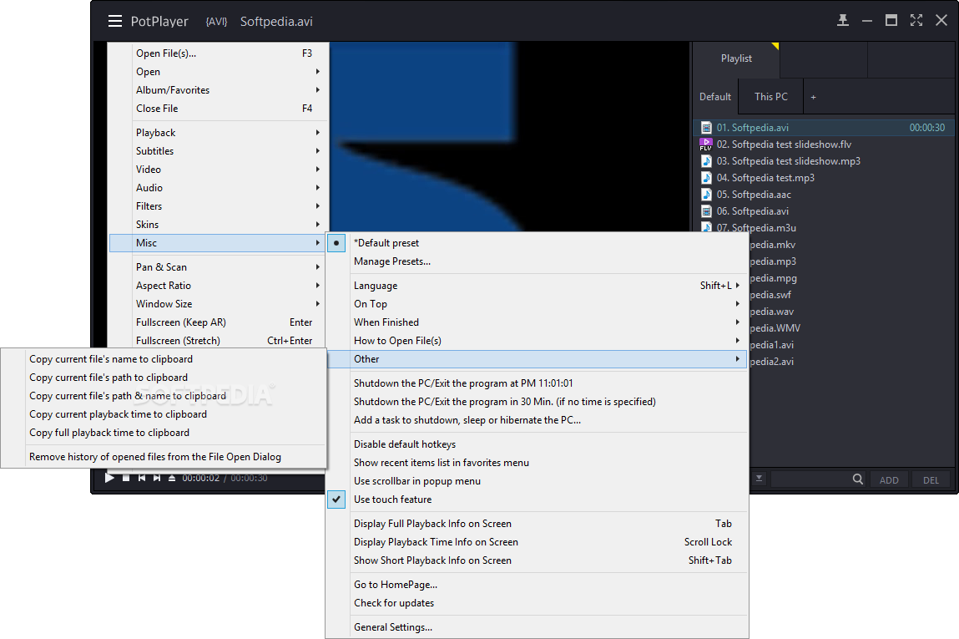The width and height of the screenshot is (959, 639).
Task: Expand the On Top submenu
Action: coord(538,304)
